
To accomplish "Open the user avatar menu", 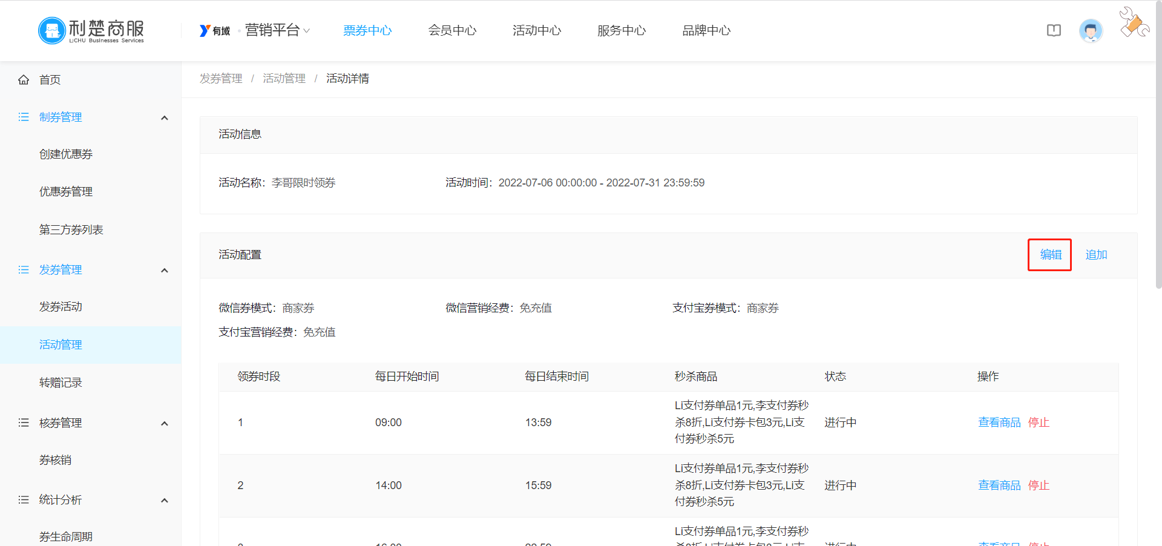I will point(1091,31).
